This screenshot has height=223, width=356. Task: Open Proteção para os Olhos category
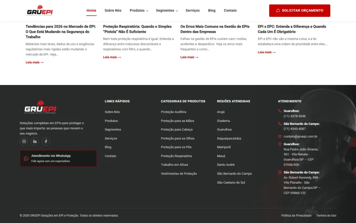(178, 138)
